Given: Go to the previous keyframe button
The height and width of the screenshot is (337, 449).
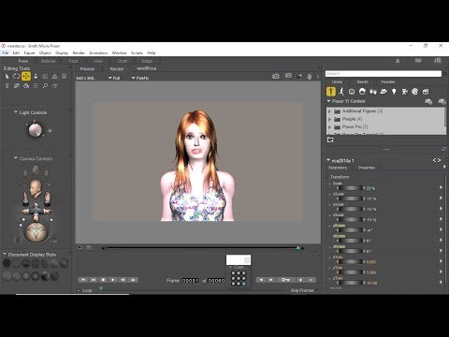Looking at the screenshot, I should point(261,280).
